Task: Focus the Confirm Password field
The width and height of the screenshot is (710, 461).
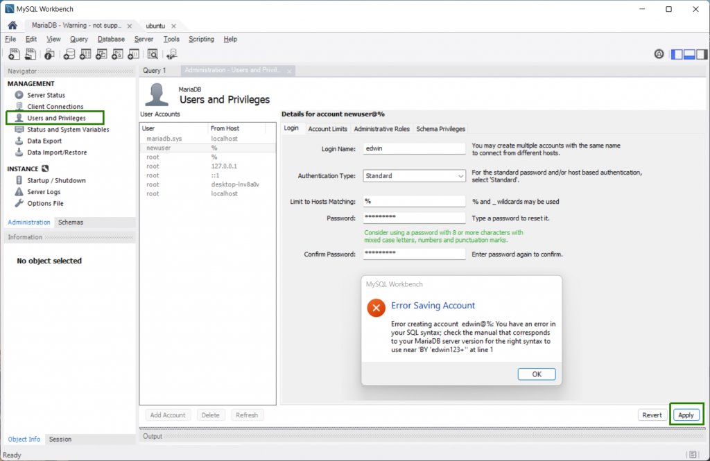Action: pyautogui.click(x=414, y=254)
